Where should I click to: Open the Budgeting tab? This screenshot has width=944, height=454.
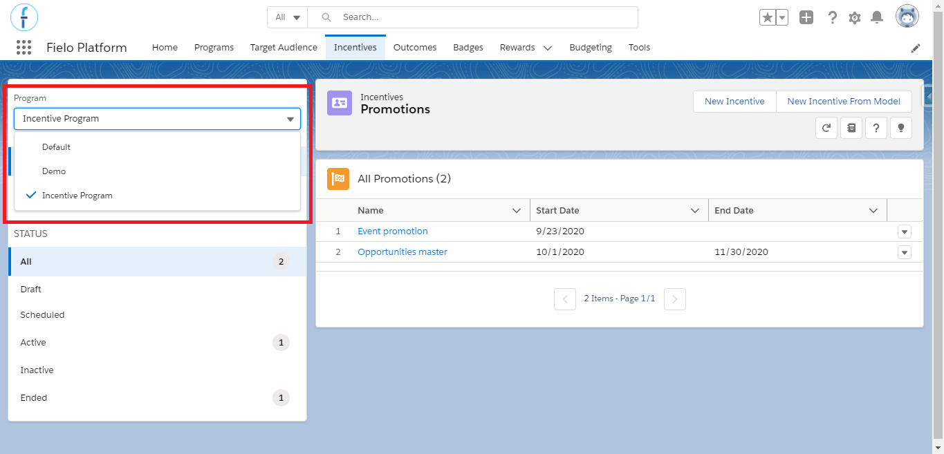[591, 48]
